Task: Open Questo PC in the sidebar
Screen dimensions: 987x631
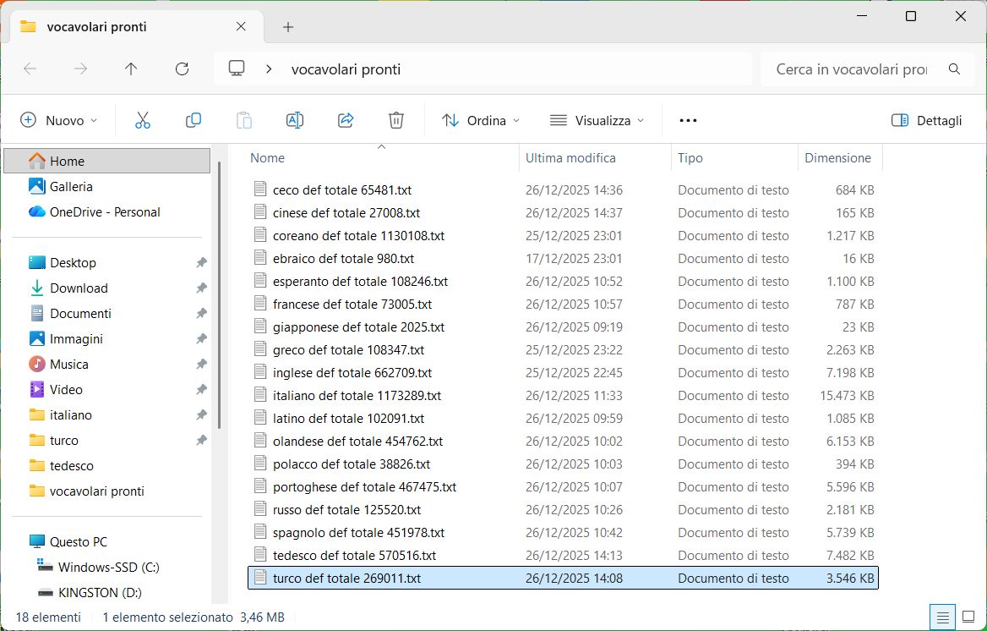Action: 78,541
